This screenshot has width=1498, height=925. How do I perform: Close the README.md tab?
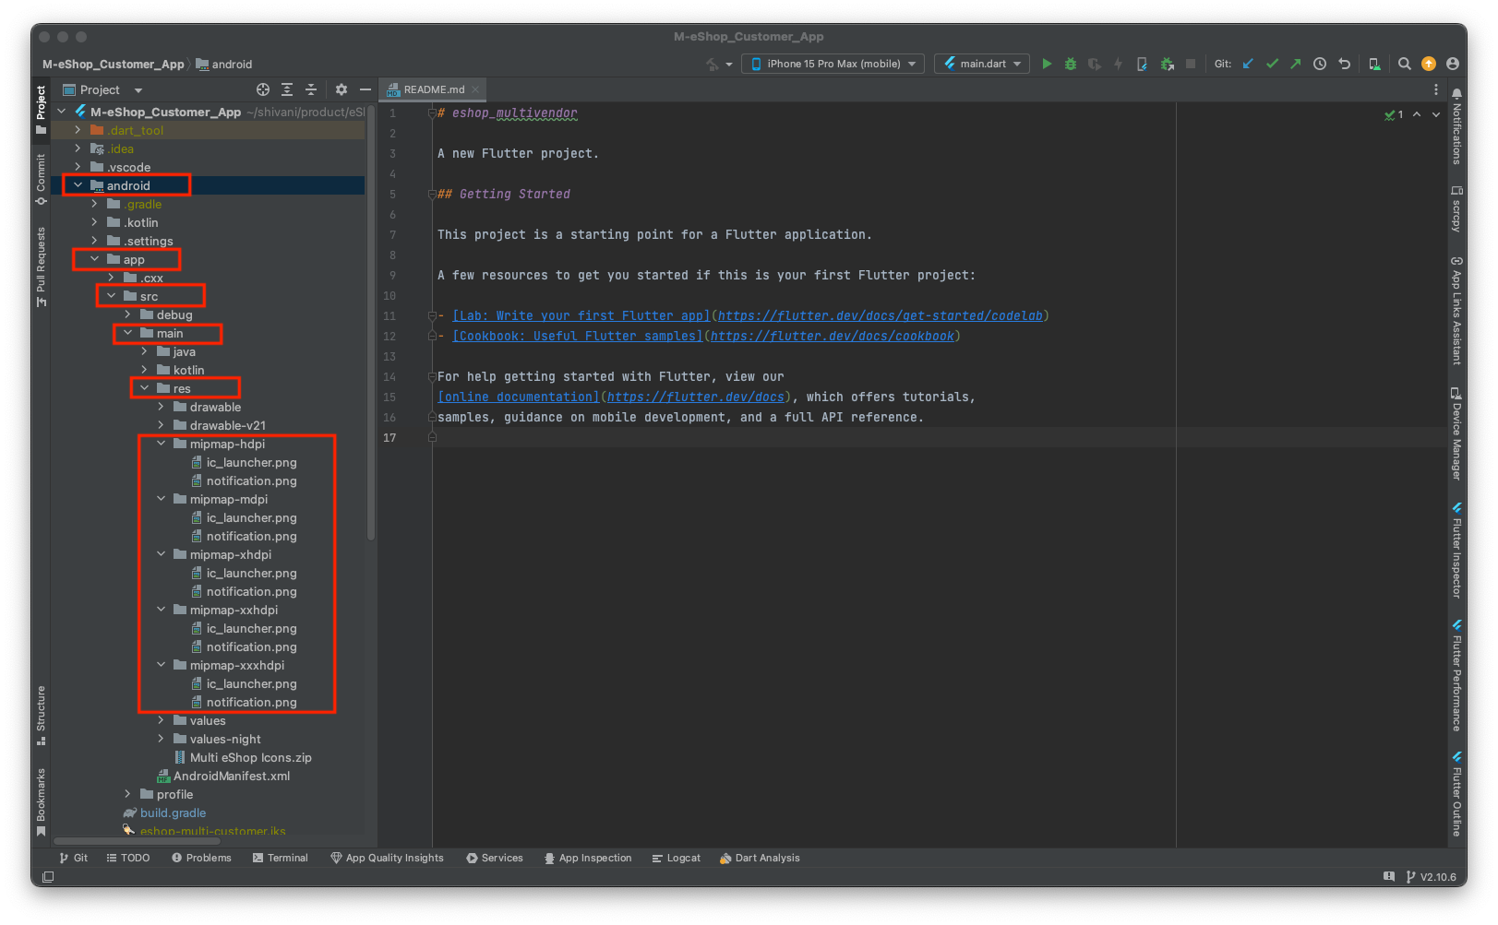coord(475,89)
